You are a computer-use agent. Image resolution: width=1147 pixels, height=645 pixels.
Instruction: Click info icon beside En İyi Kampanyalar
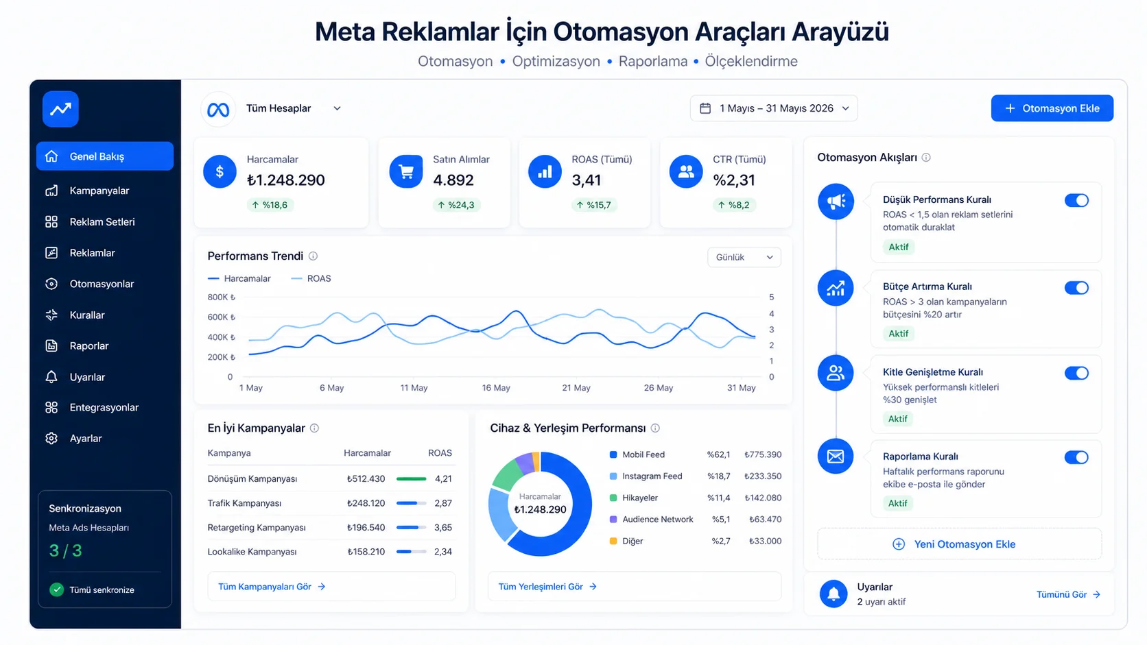(x=314, y=428)
